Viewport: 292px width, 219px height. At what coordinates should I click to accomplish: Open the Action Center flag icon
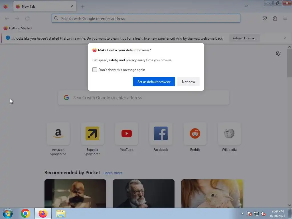pyautogui.click(x=250, y=214)
